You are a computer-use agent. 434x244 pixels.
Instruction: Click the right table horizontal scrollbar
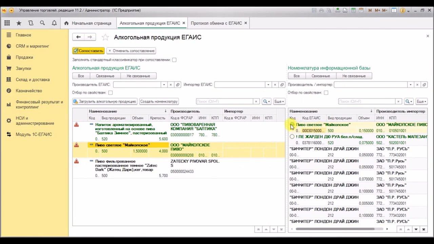[x=335, y=229]
